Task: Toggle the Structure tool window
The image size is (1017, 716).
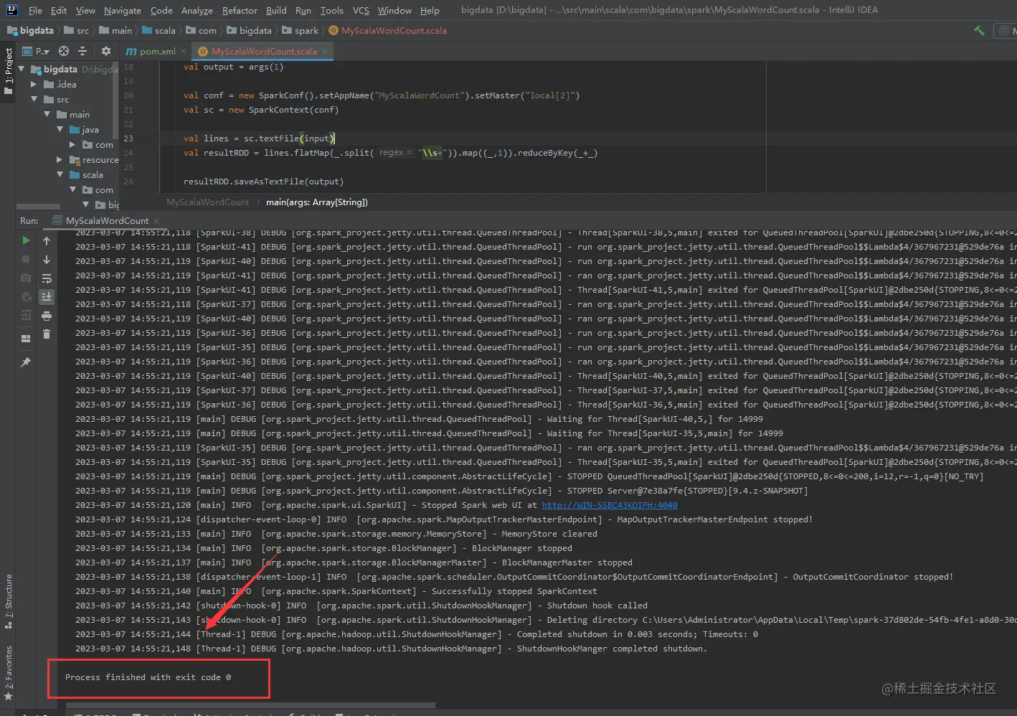Action: 9,601
